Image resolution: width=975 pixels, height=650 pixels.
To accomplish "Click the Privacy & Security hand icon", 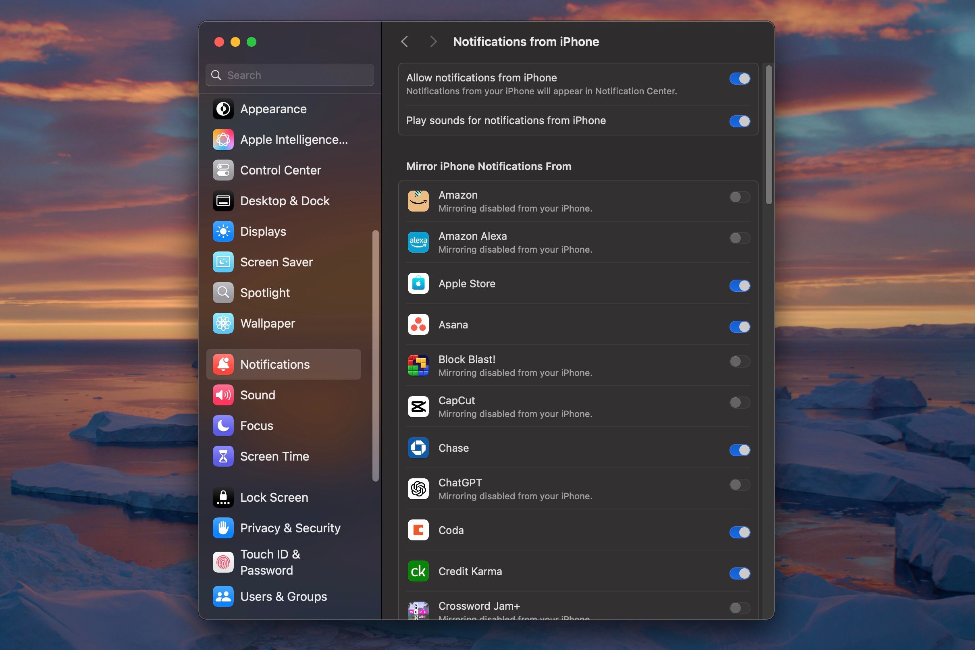I will coord(223,529).
